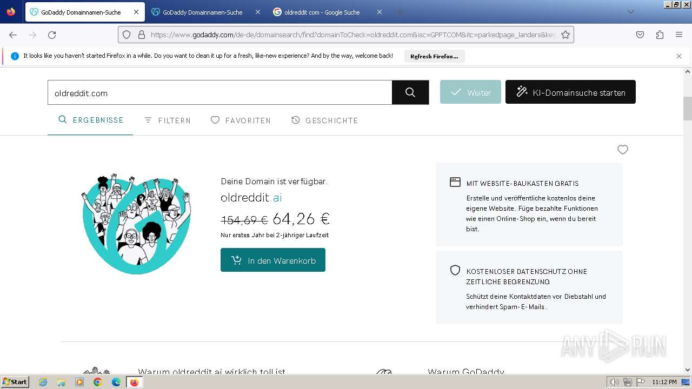Click the 11:12 PM taskbar clock
Image resolution: width=692 pixels, height=389 pixels.
tap(664, 382)
